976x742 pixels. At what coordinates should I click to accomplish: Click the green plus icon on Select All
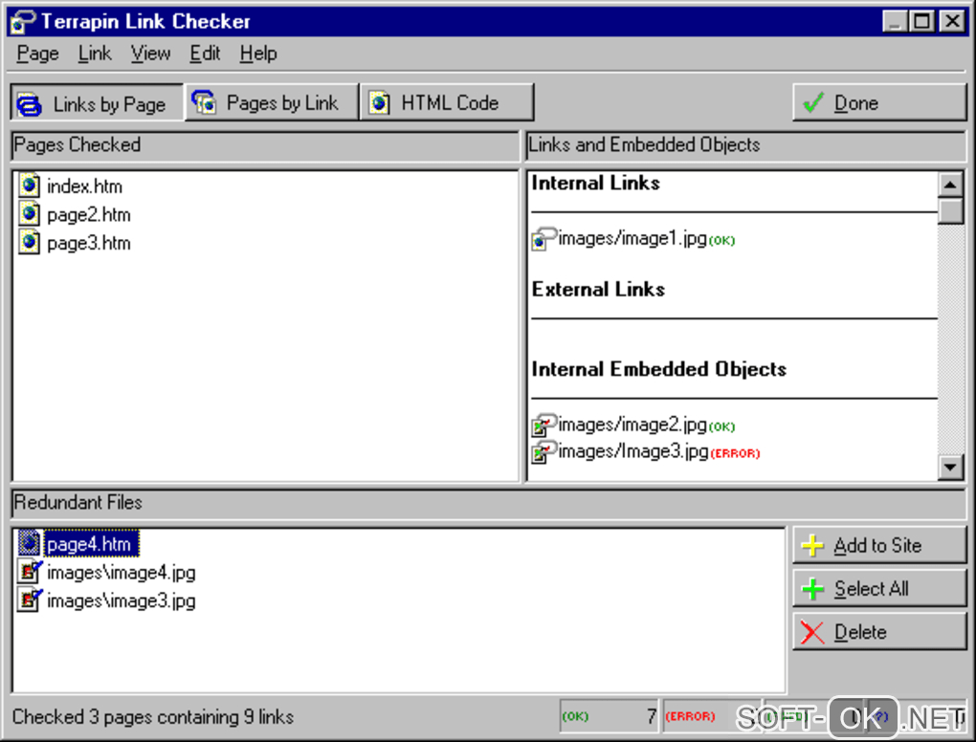pyautogui.click(x=813, y=588)
